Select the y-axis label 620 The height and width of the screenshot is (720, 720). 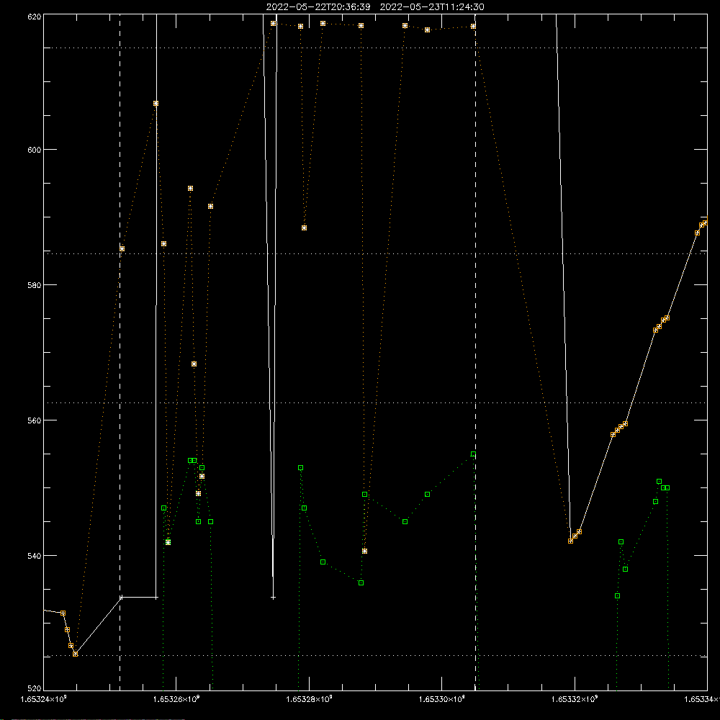click(x=35, y=17)
